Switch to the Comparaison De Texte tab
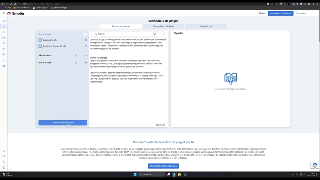The image size is (320, 180). 163,26
